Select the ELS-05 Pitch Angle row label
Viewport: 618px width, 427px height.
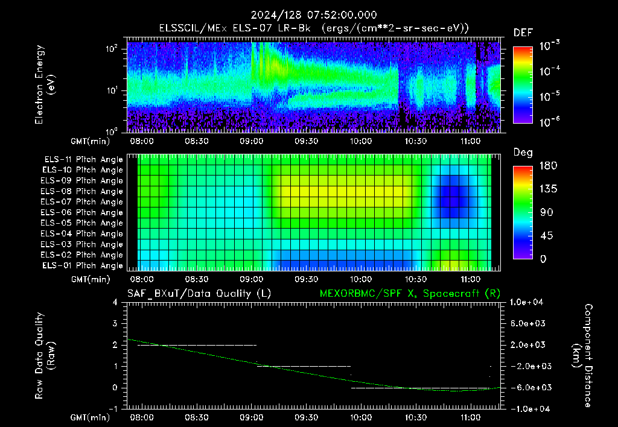pos(82,223)
